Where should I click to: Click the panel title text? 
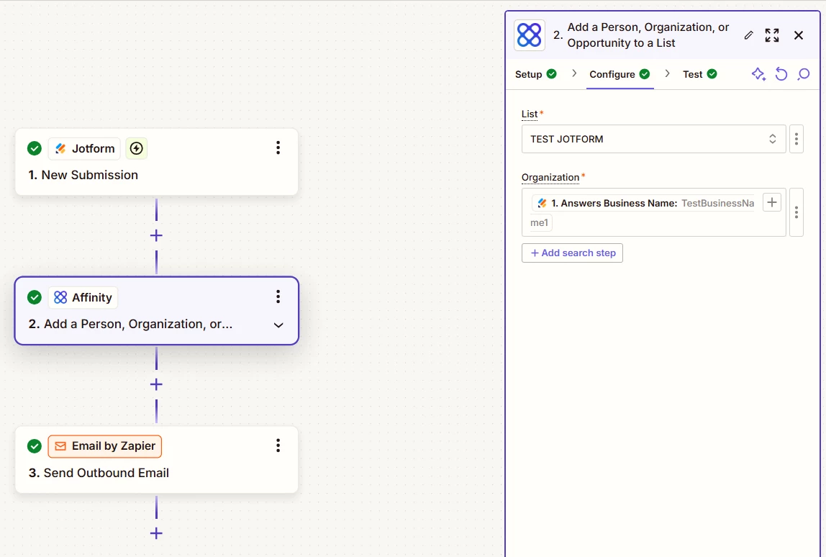pyautogui.click(x=648, y=35)
